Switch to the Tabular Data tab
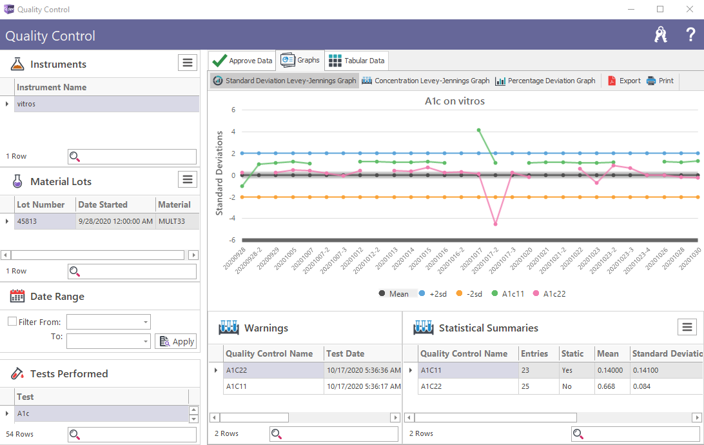This screenshot has height=445, width=704. [357, 61]
